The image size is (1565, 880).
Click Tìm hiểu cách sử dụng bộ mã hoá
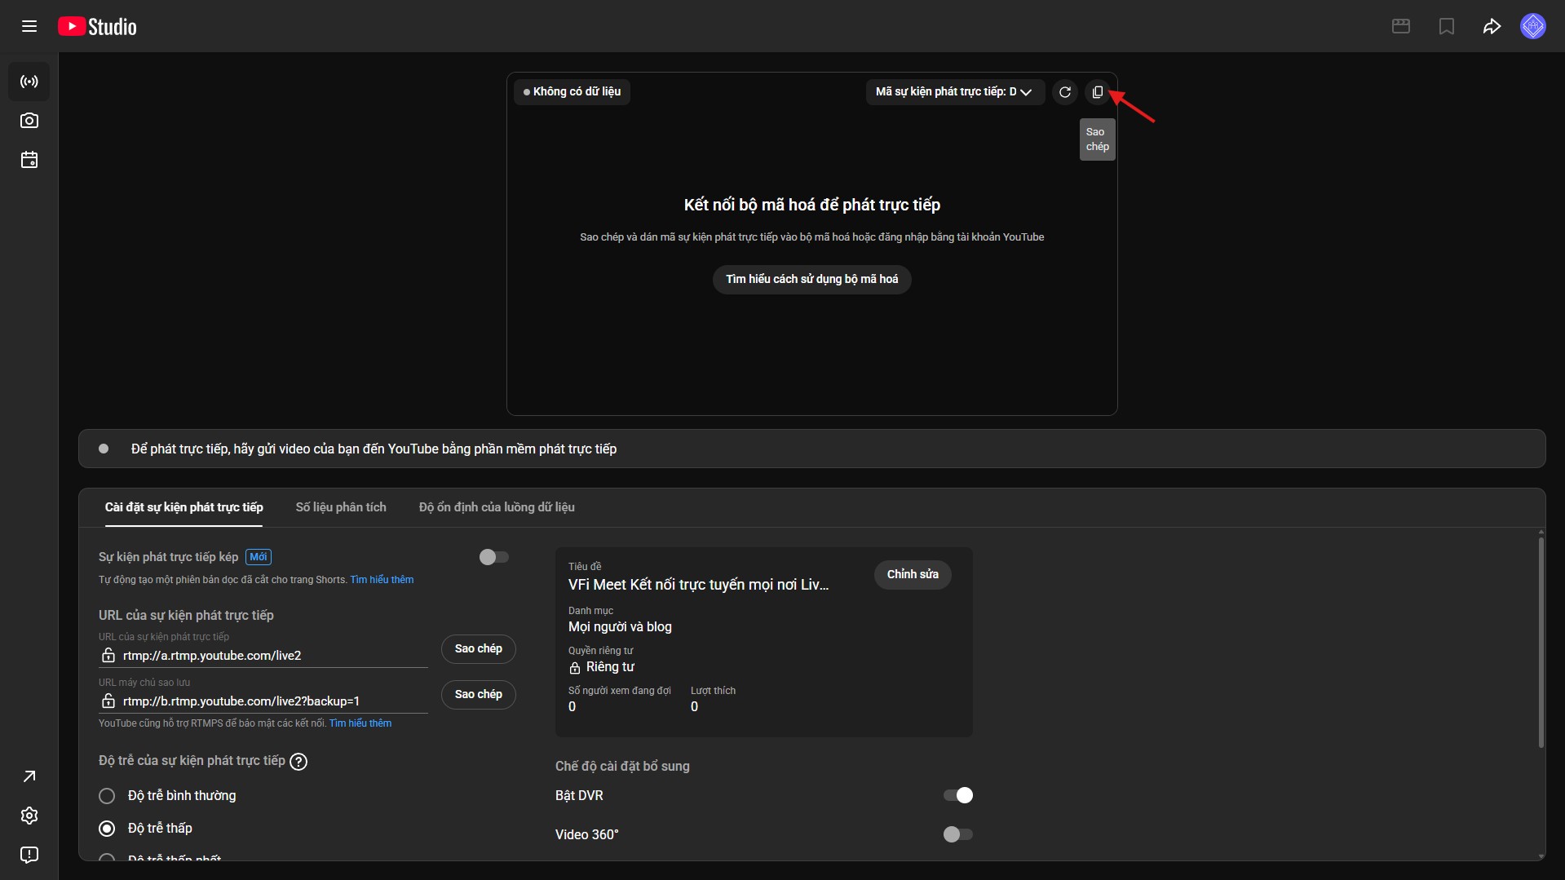point(811,280)
